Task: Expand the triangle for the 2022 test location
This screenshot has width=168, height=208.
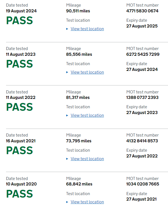Action: point(67,115)
